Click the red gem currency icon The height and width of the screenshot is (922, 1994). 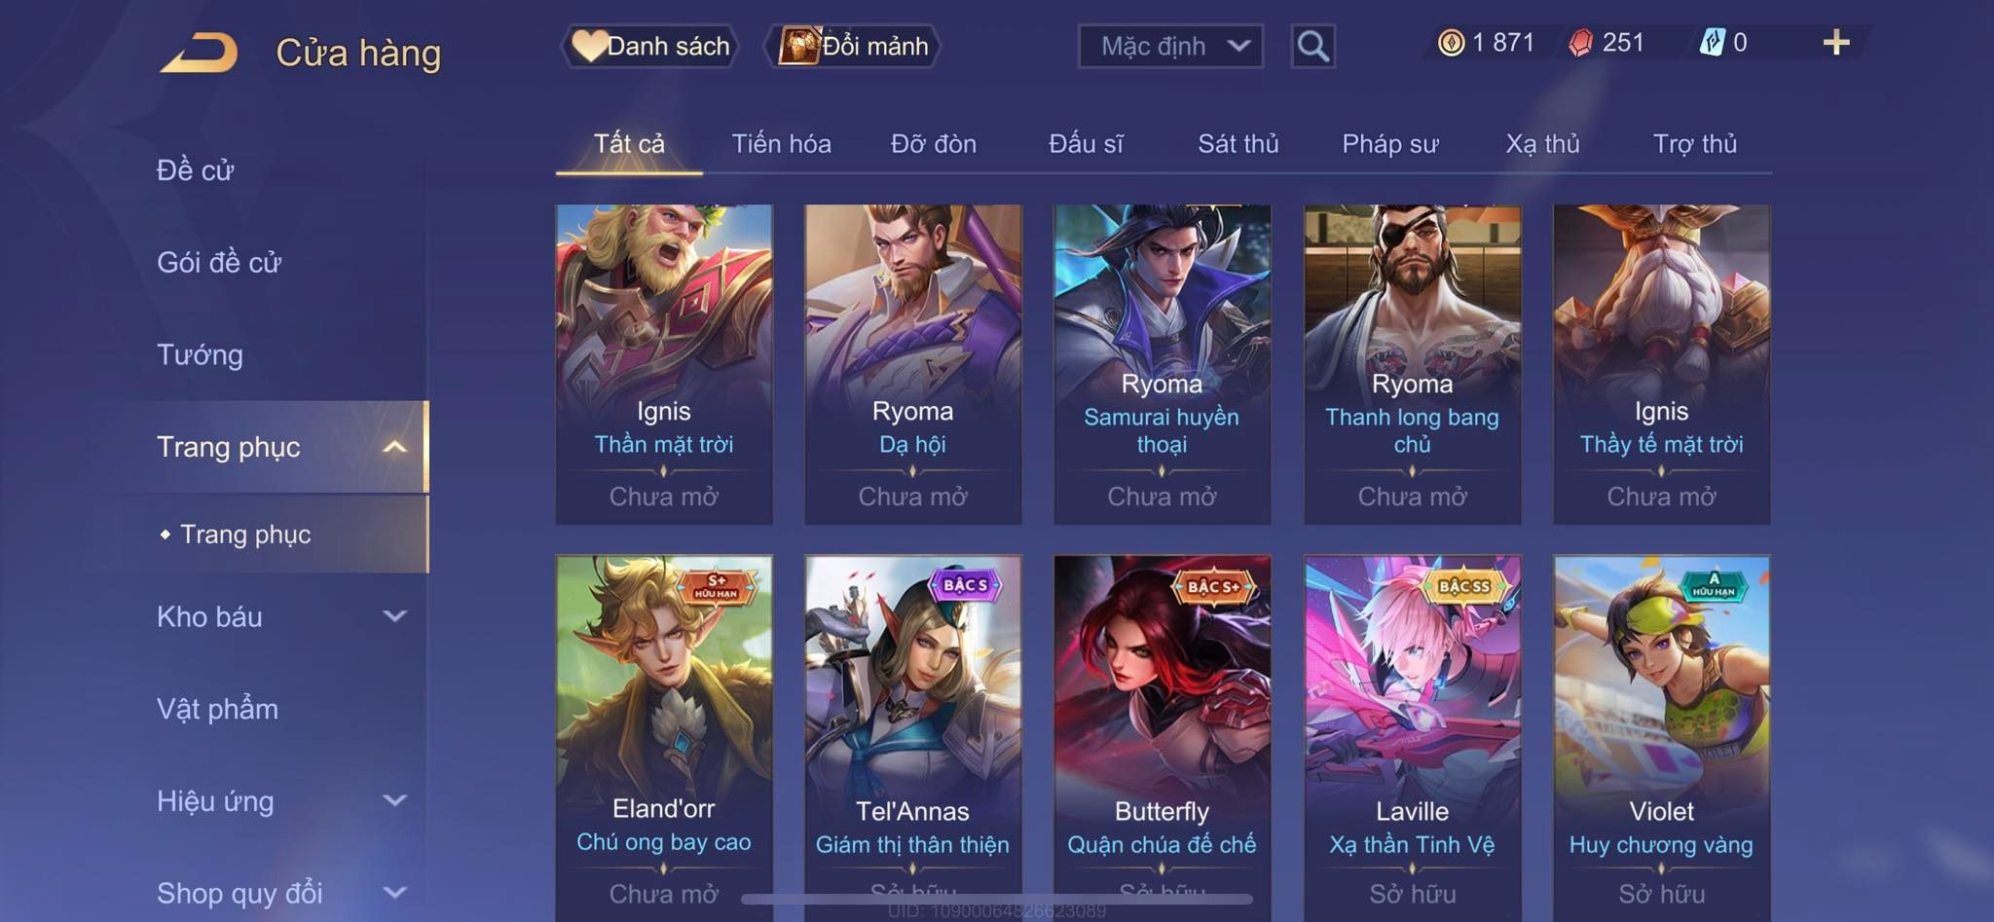point(1581,43)
